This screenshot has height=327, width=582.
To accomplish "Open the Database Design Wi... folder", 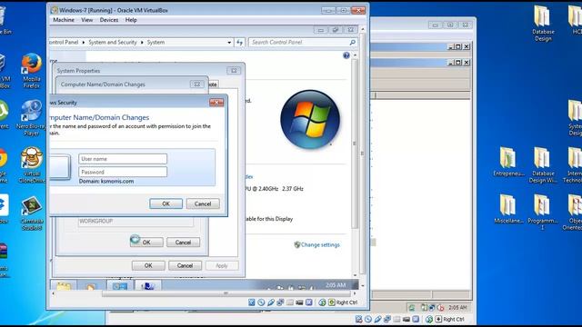I will point(543,165).
